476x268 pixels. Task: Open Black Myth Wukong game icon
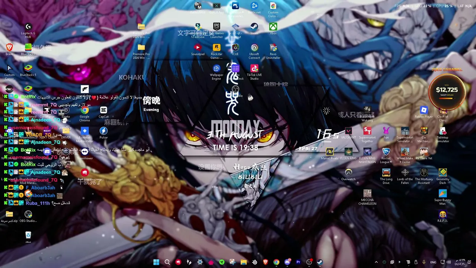[367, 114]
